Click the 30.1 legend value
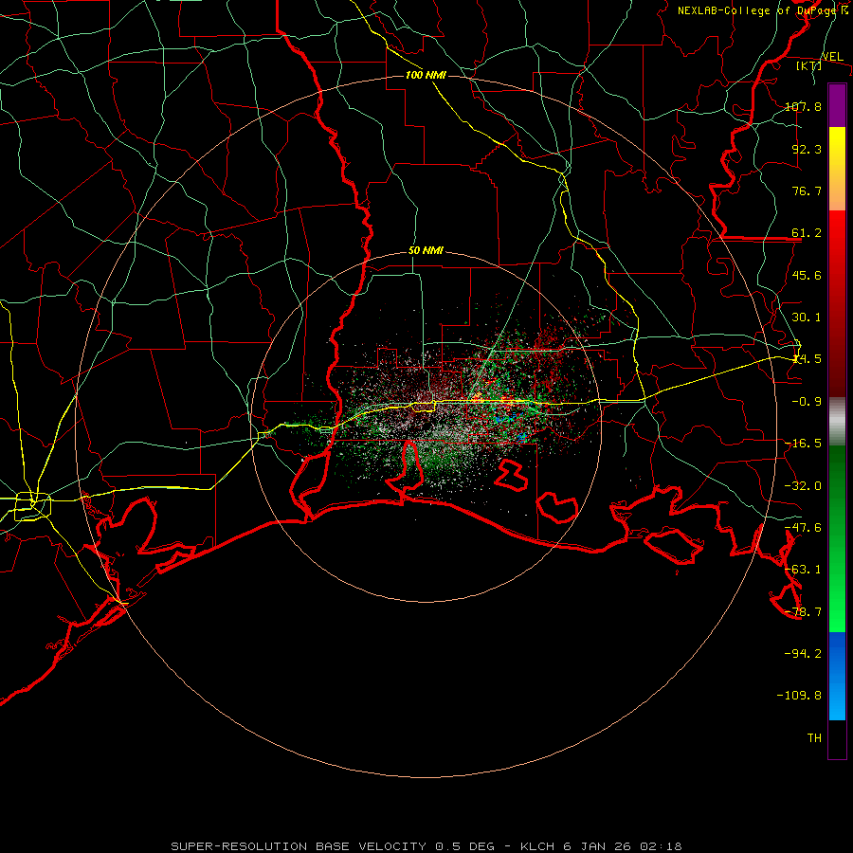 coord(807,318)
